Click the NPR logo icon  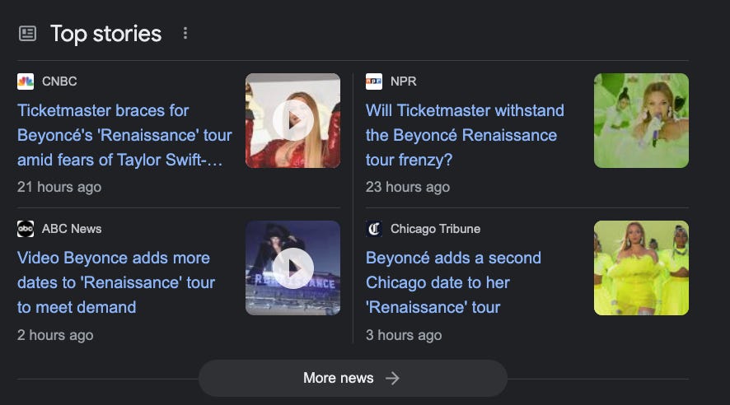[x=374, y=81]
